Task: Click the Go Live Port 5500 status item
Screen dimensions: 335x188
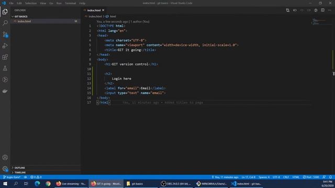Action: [x=311, y=177]
